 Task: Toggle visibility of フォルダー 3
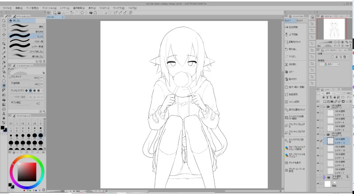tap(318, 135)
